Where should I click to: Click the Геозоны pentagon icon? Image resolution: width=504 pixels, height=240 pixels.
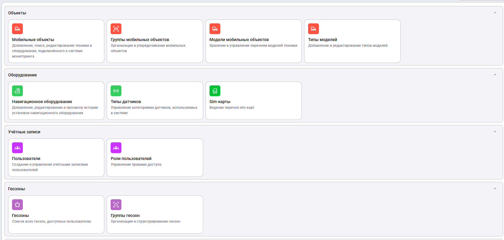tap(17, 205)
